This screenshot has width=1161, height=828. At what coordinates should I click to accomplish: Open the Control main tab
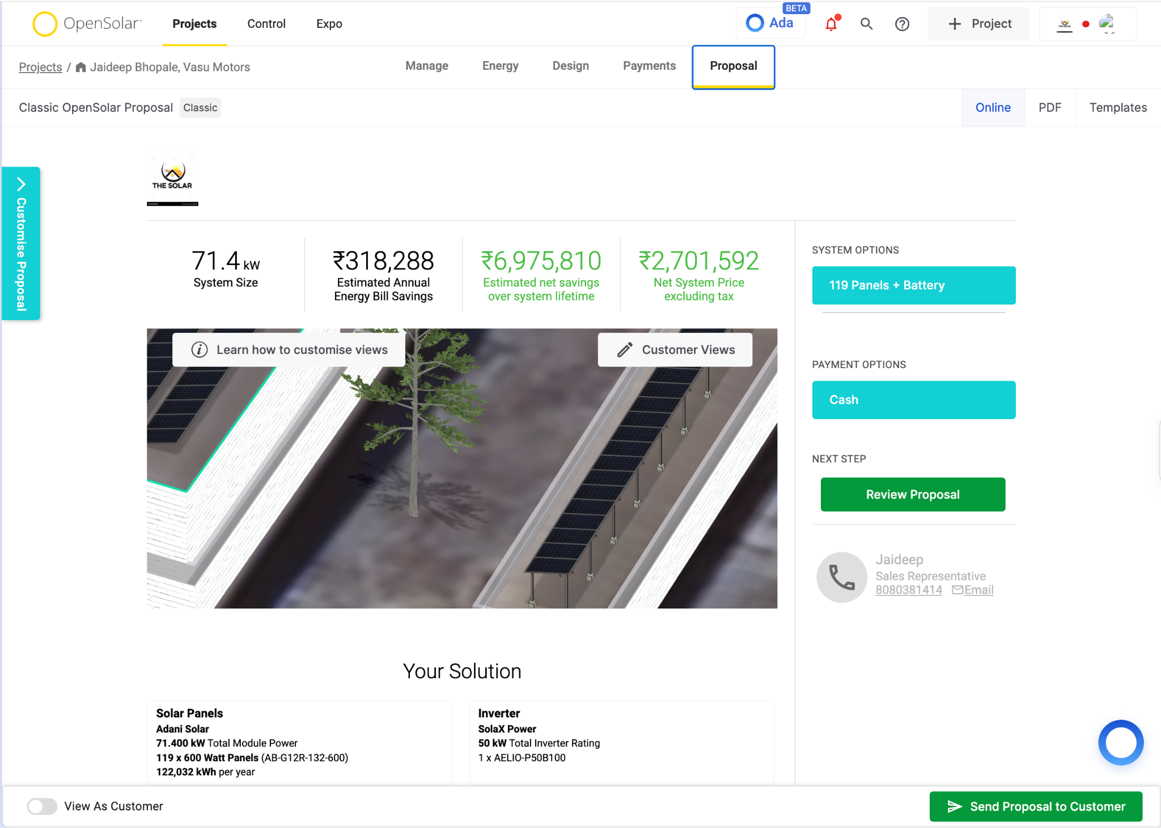pyautogui.click(x=266, y=24)
